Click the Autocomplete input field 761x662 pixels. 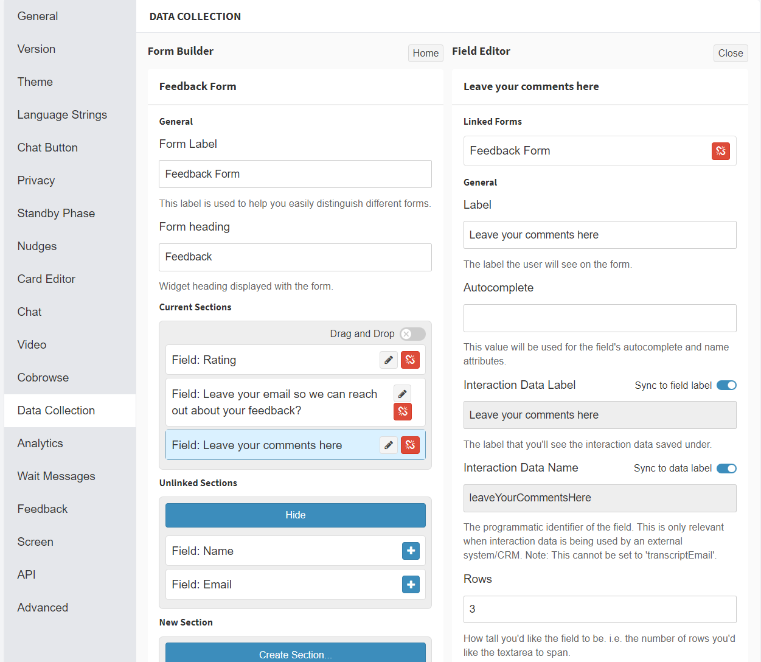click(x=599, y=318)
